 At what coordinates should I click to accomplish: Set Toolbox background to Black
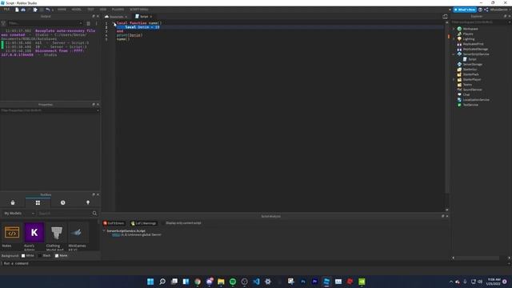tap(40, 256)
